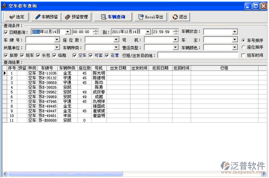
Task: Uncheck the 旅游 checkbox
Action: [6, 55]
